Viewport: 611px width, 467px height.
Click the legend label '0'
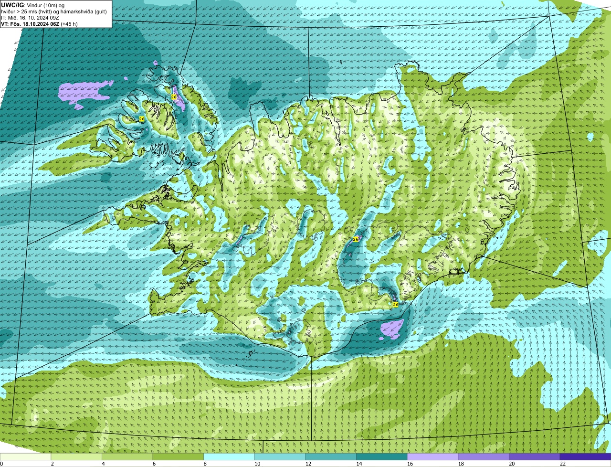(x=1, y=464)
